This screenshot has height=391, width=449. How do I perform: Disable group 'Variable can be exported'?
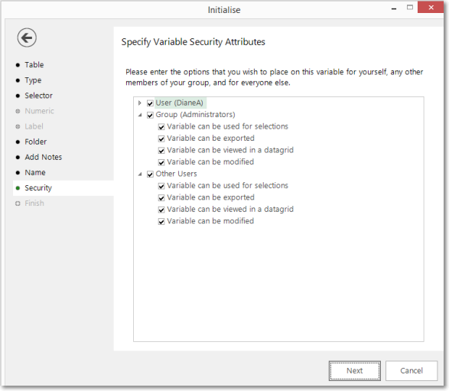[x=161, y=138]
